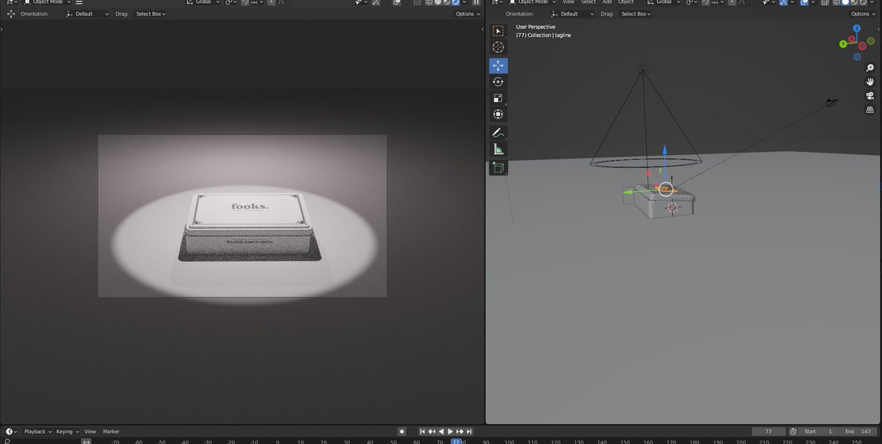
Task: Select the Select Box tool in right viewport toolbar
Action: pos(498,31)
